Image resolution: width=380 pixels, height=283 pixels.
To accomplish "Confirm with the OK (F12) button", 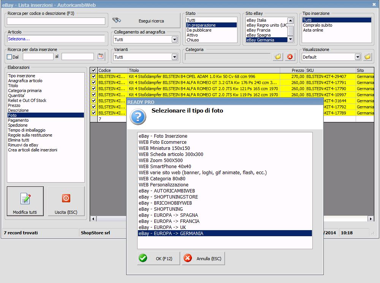I will click(158, 258).
